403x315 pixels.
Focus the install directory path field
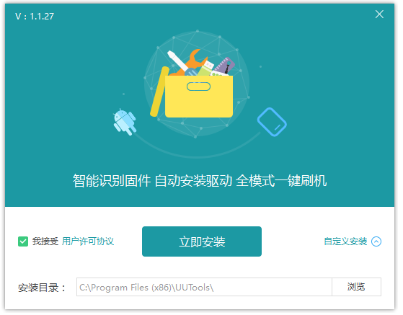click(x=204, y=287)
